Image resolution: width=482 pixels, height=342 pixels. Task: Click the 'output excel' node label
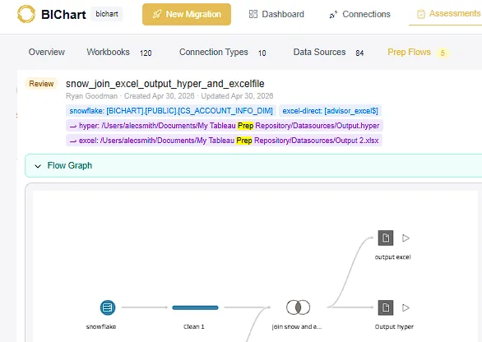pyautogui.click(x=393, y=257)
